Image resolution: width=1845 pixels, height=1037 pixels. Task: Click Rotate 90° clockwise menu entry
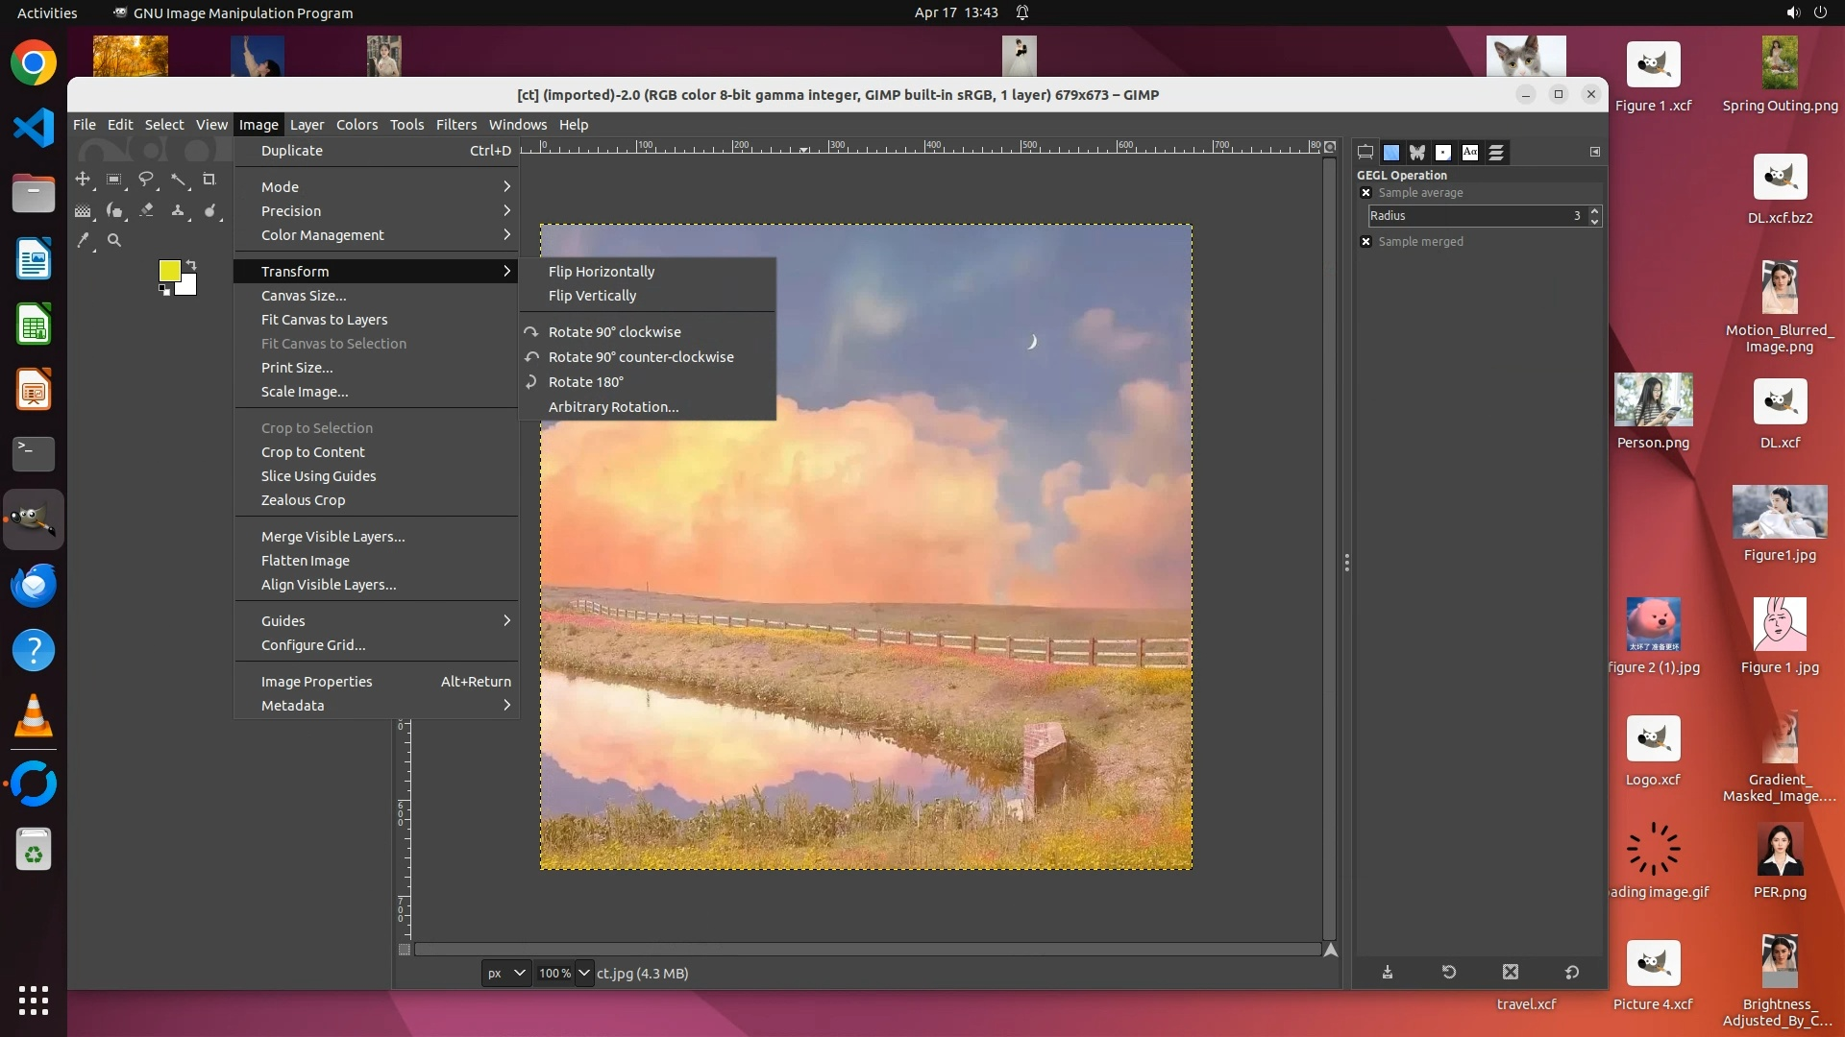614,332
